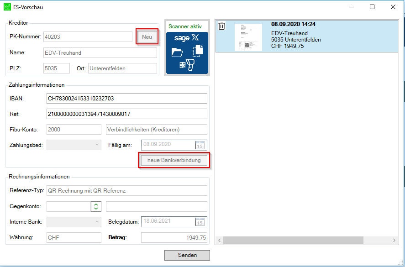Image resolution: width=405 pixels, height=267 pixels.
Task: Click neue Bankverbindung button
Action: pos(174,160)
